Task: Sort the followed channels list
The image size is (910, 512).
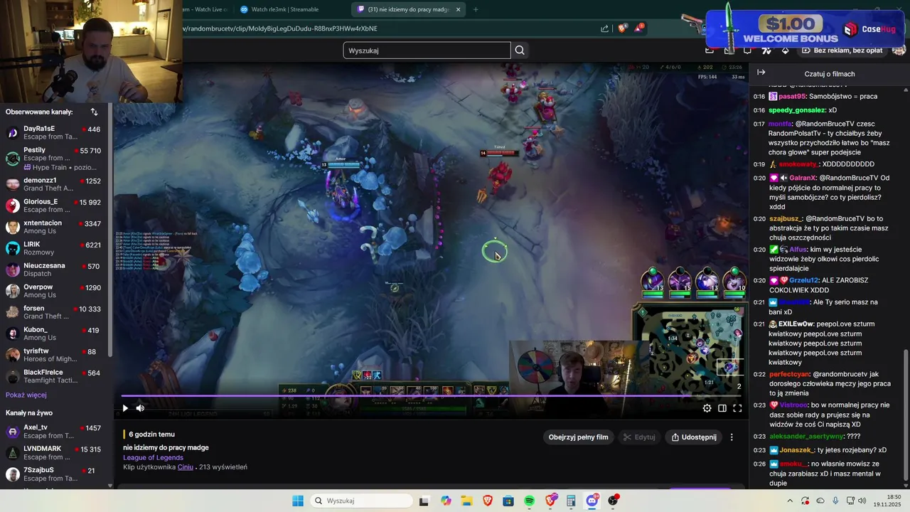Action: [x=94, y=112]
